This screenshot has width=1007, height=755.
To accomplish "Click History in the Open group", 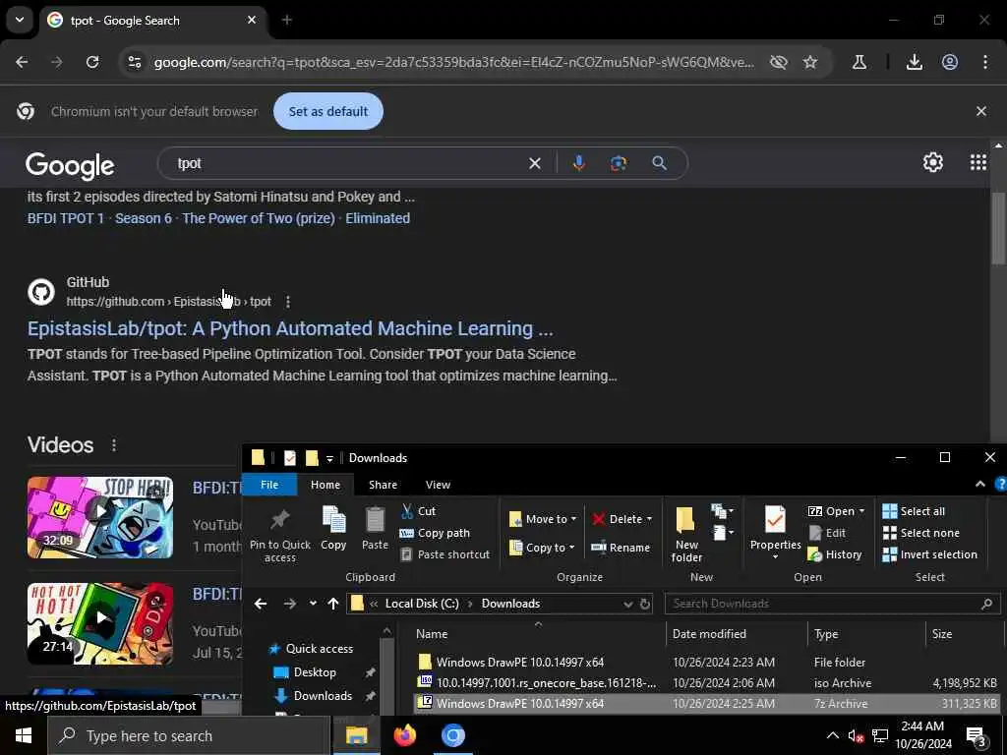I will [835, 554].
